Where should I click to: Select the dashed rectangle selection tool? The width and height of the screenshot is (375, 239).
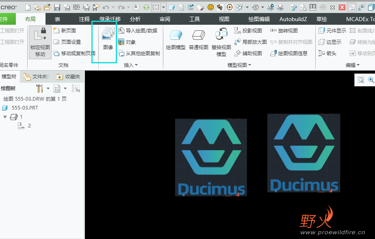point(156,7)
